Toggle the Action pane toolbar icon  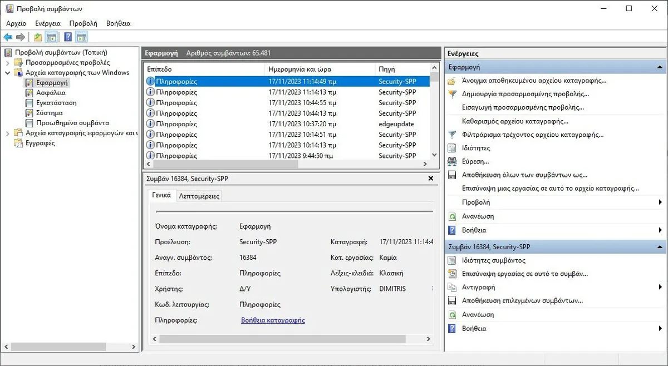[82, 37]
